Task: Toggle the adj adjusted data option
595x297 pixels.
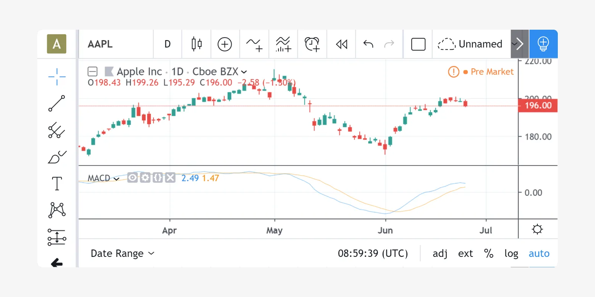Action: (x=440, y=254)
